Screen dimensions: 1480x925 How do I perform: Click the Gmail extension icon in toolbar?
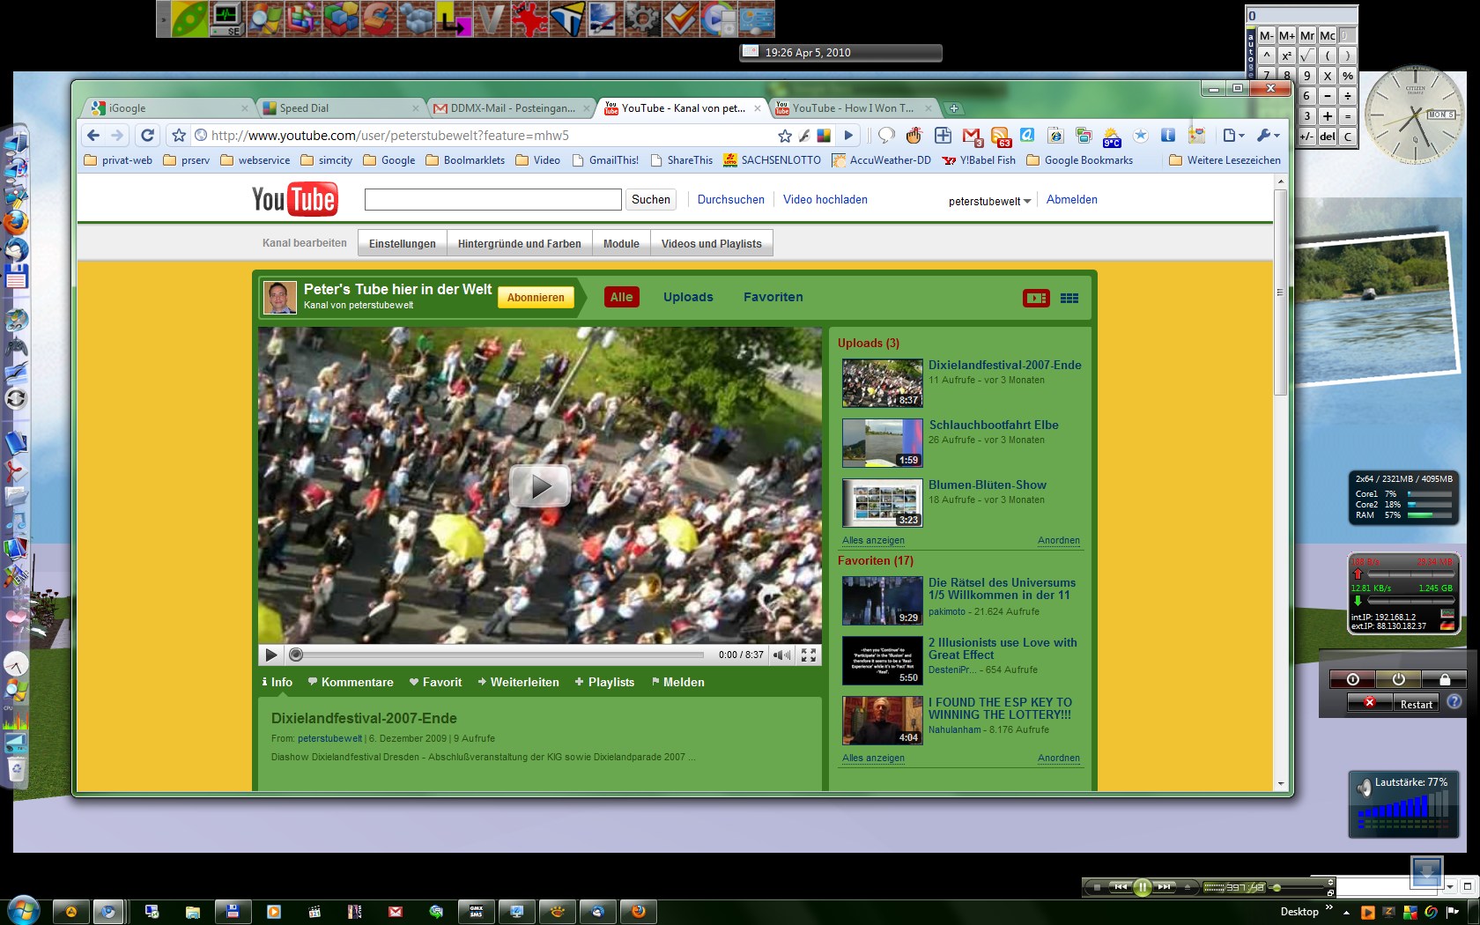[x=972, y=136]
